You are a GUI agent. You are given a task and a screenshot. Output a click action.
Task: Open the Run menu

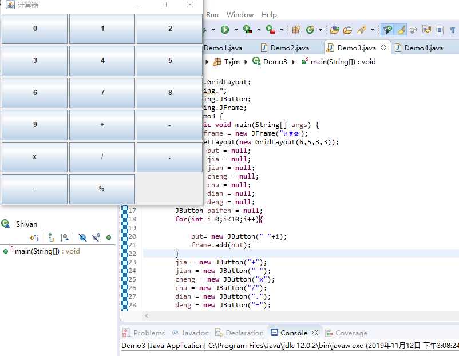(x=212, y=15)
